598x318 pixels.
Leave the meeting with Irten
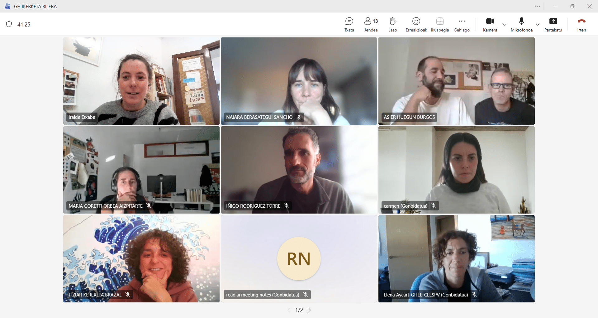(x=581, y=24)
